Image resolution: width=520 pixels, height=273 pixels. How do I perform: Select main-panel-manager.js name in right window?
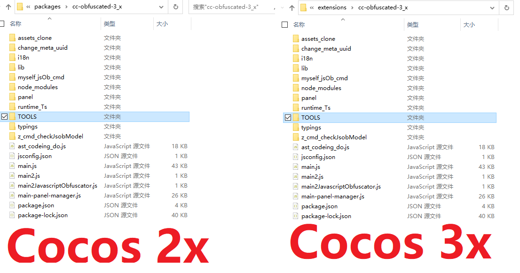coord(332,196)
